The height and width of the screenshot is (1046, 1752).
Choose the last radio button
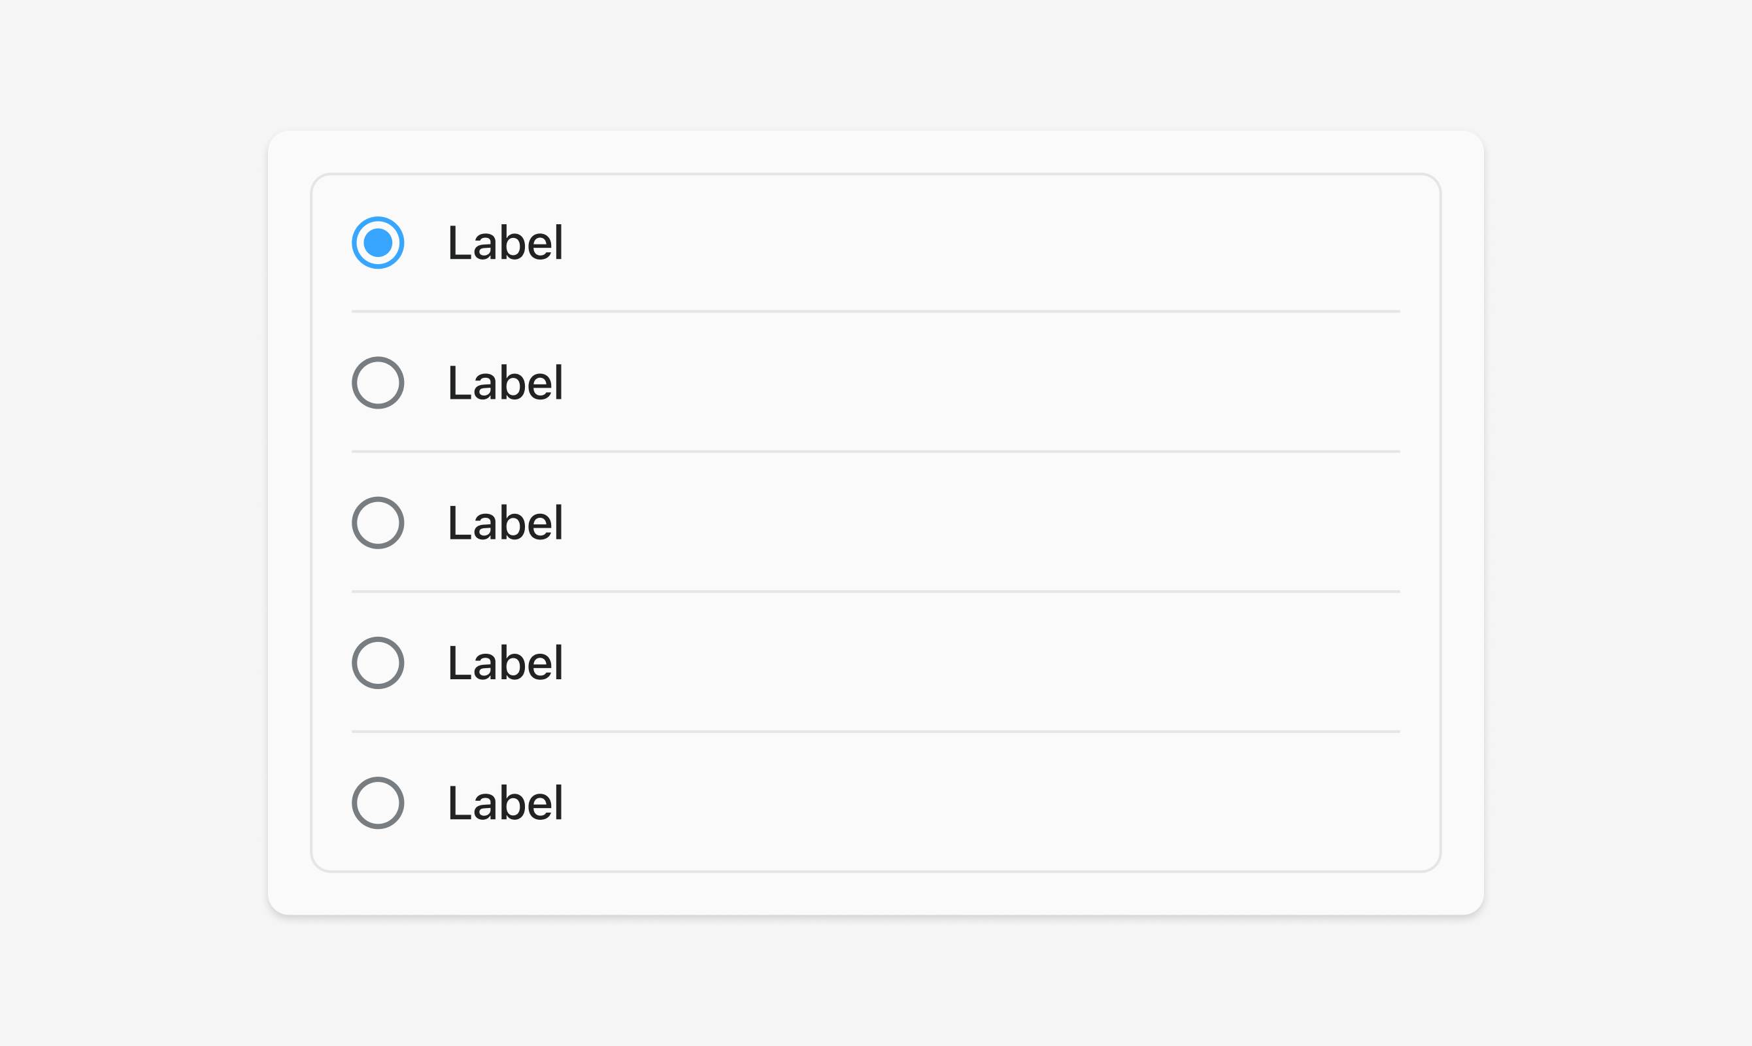pos(378,803)
